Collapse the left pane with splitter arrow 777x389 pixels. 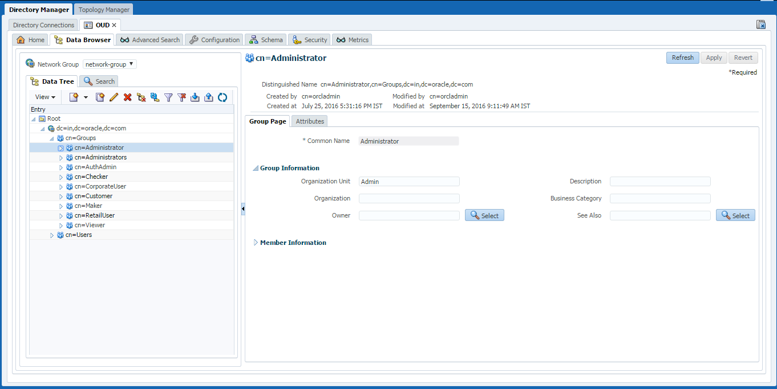243,209
